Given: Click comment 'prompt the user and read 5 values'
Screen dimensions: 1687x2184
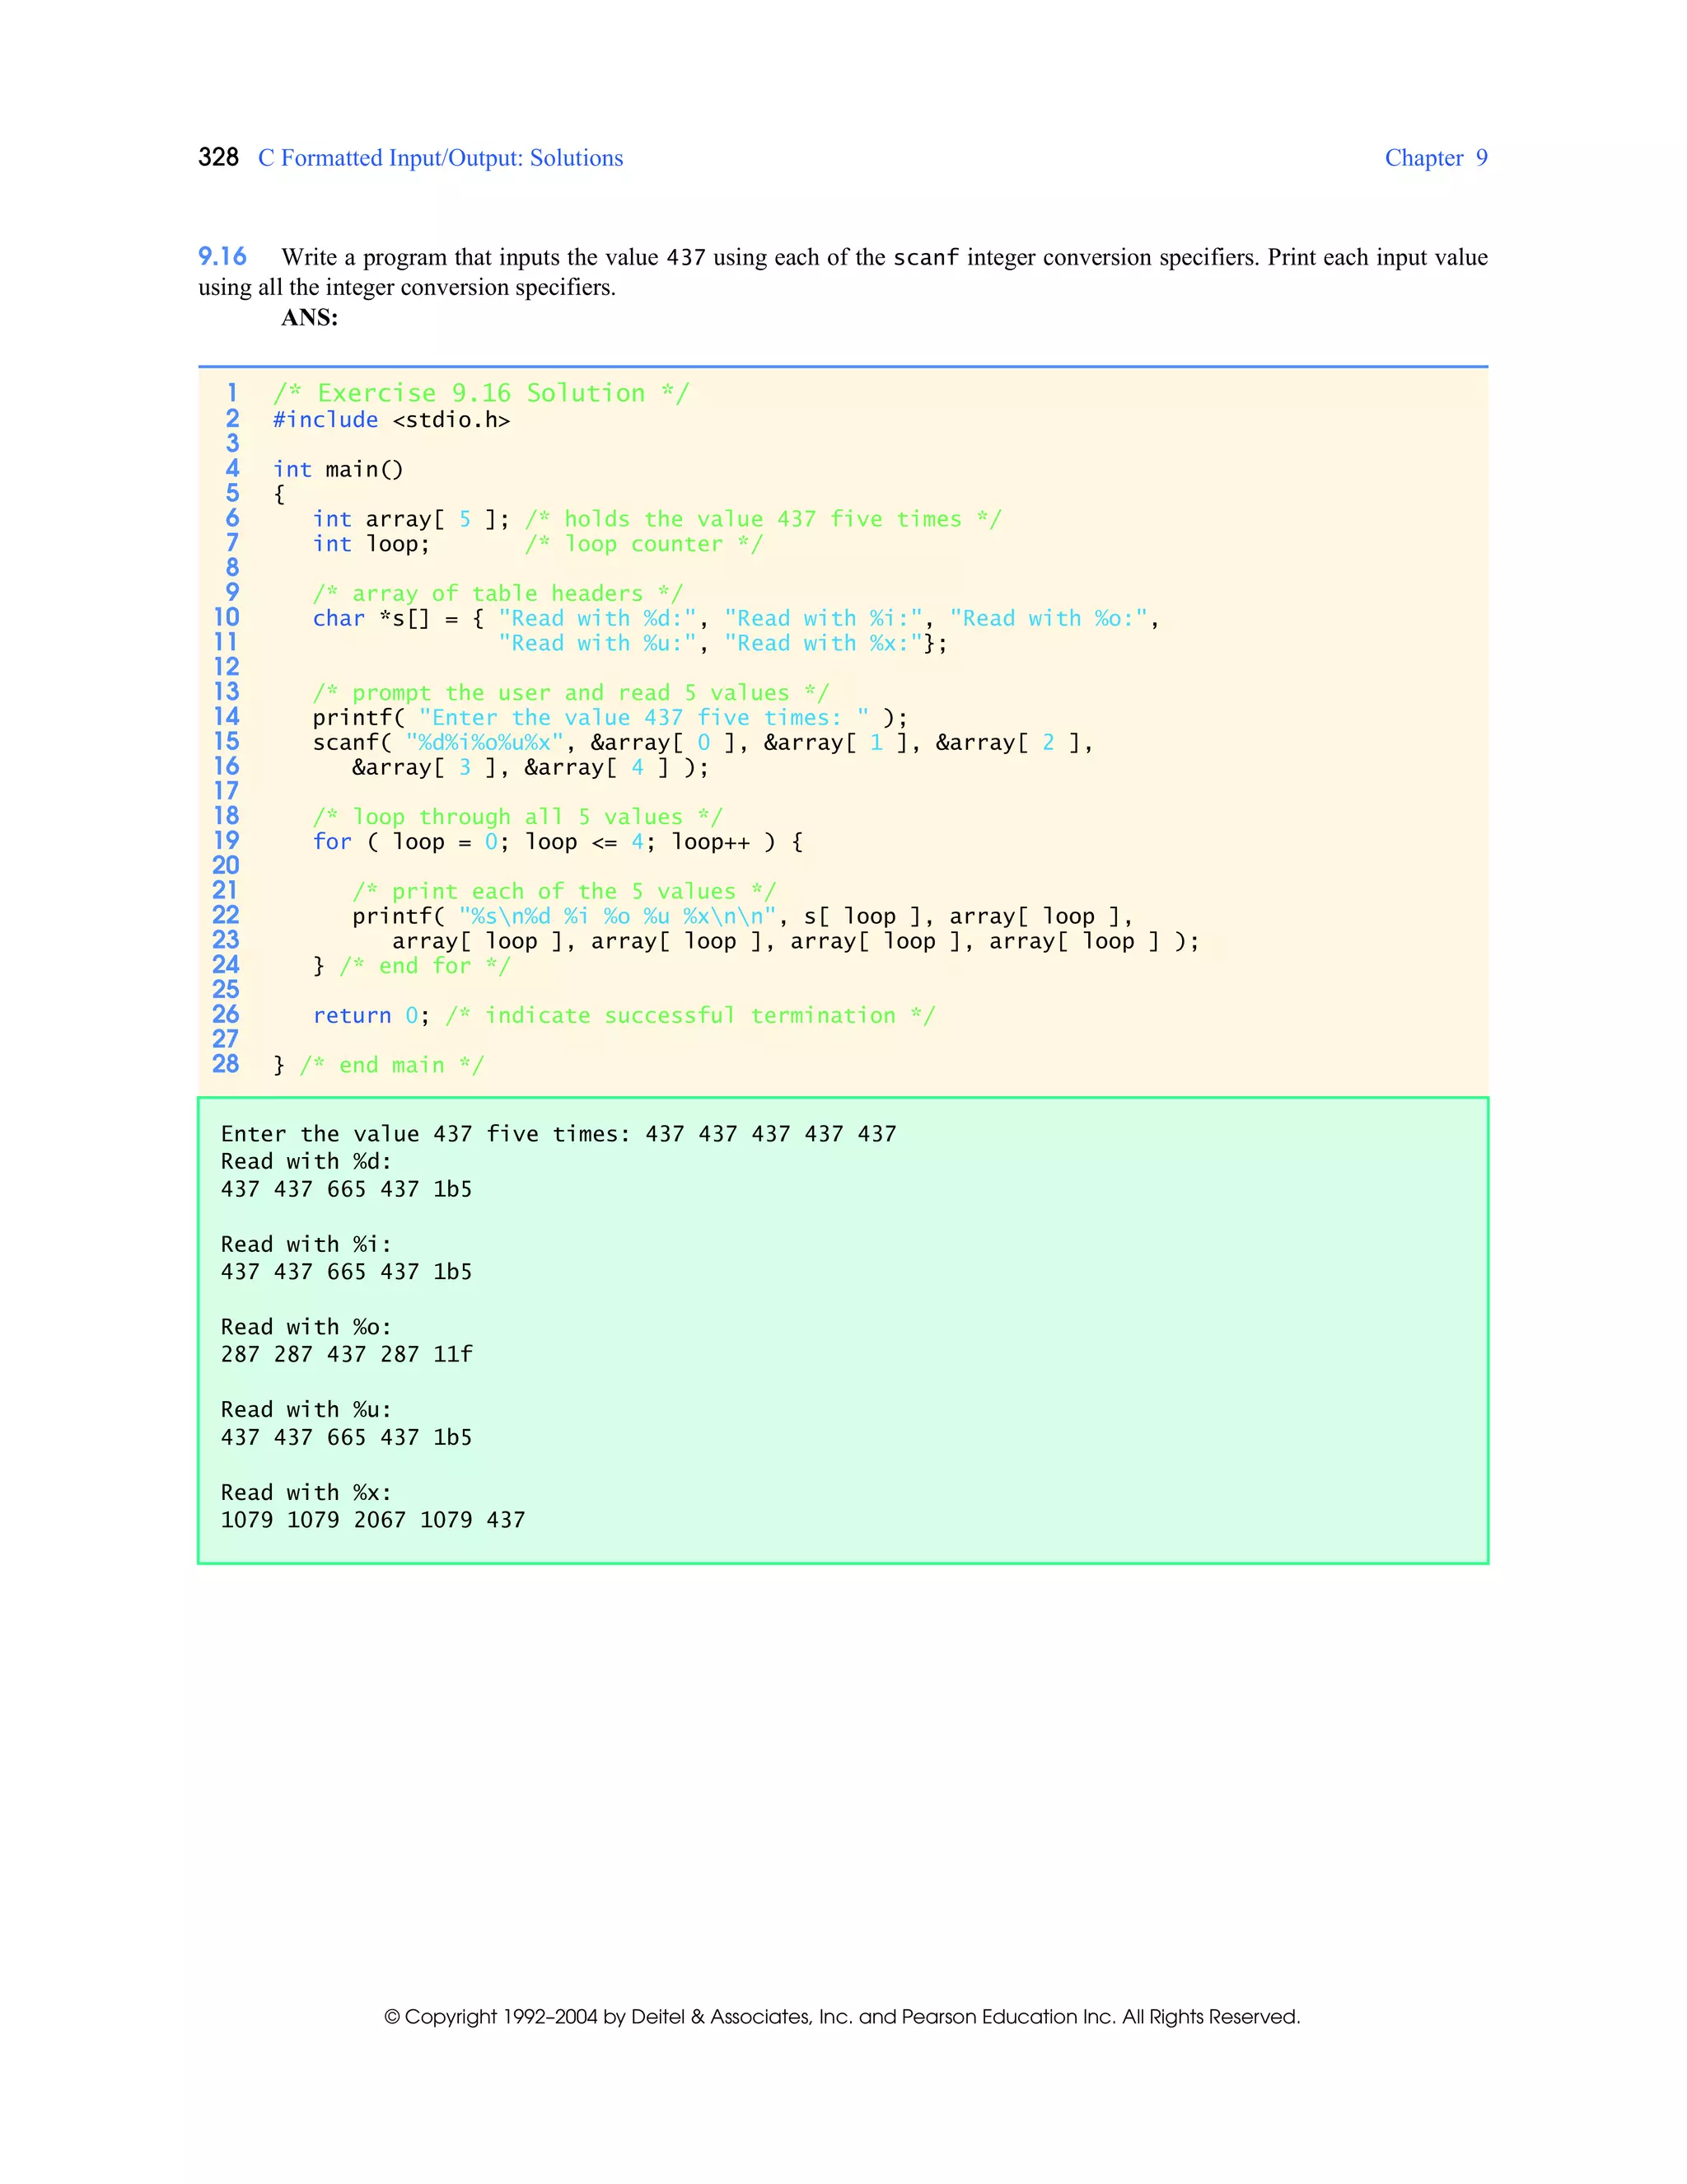Looking at the screenshot, I should pyautogui.click(x=571, y=692).
